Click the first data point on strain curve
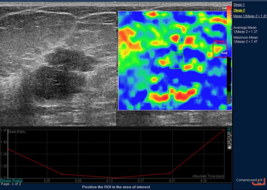Viewport: 267px width, 190px height. [8, 149]
